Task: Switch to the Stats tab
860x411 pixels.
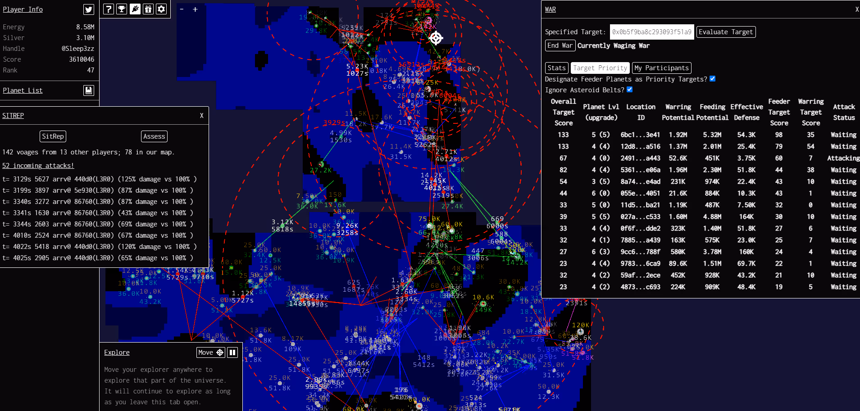Action: coord(557,68)
